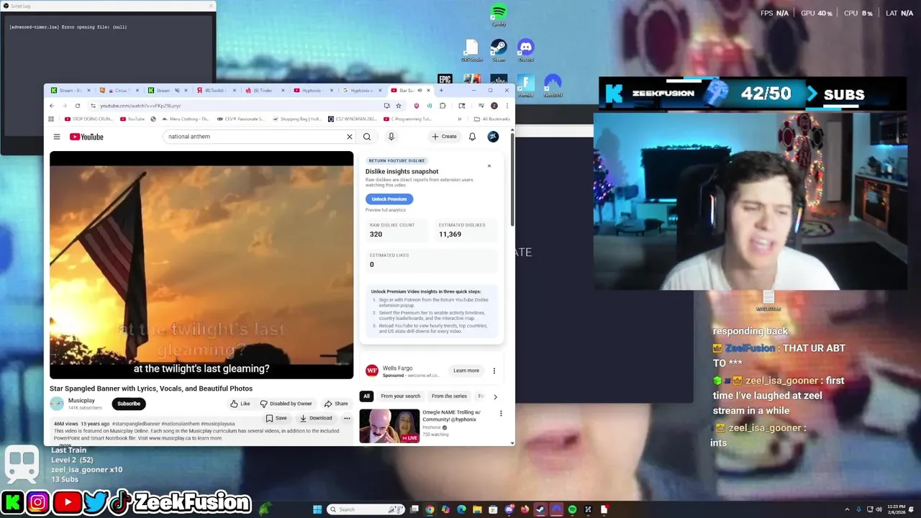The image size is (921, 518).
Task: Close the Dislike insights snapshot panel
Action: pos(489,166)
